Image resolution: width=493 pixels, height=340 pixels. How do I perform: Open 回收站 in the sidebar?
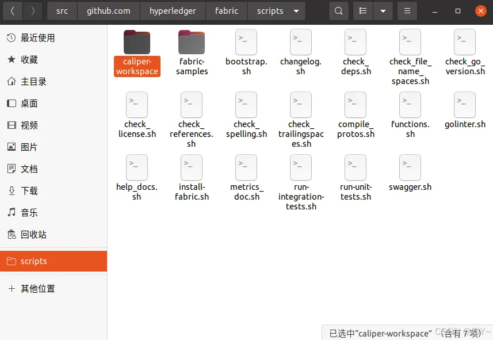(33, 235)
